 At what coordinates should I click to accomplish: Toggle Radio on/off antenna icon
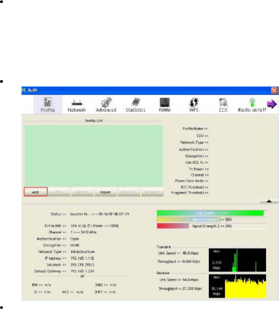[x=252, y=103]
